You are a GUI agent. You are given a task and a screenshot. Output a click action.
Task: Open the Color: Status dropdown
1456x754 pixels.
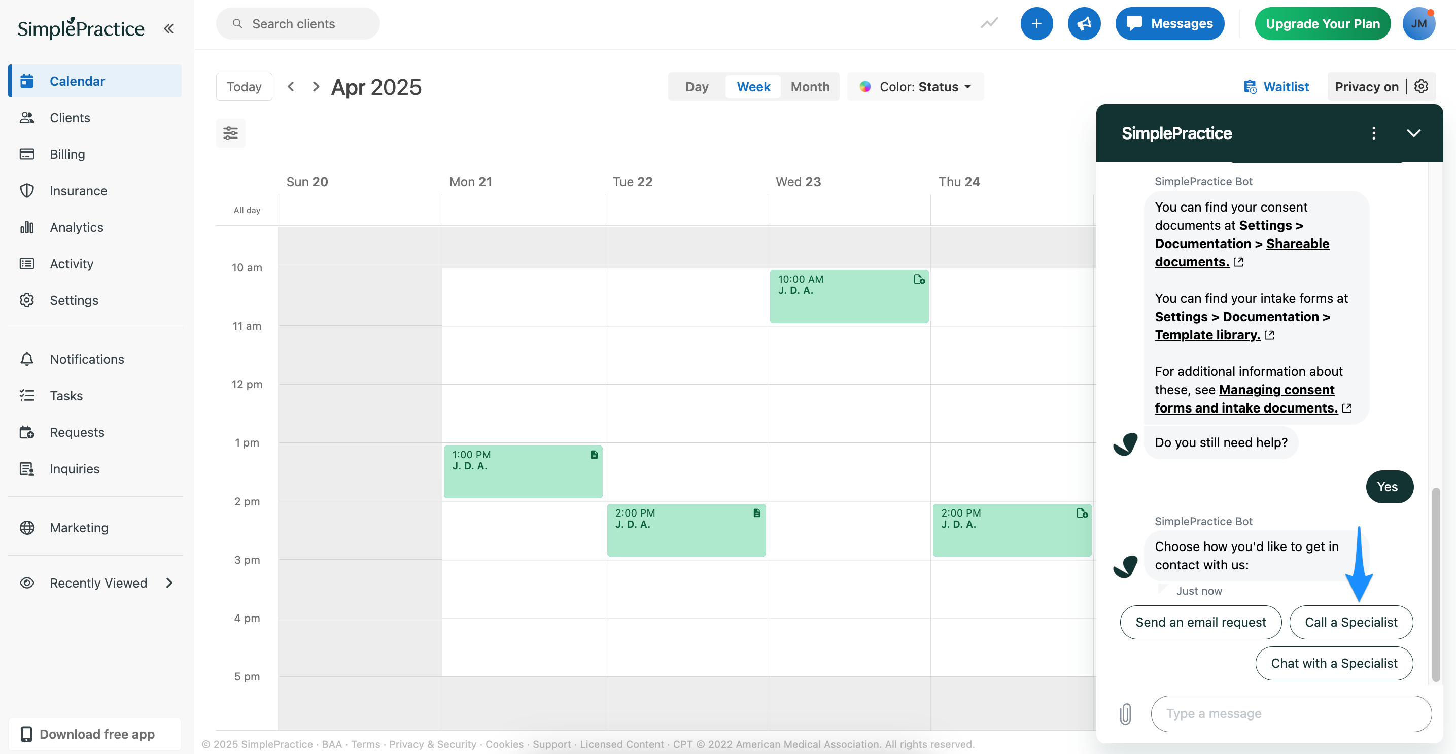[x=915, y=86]
